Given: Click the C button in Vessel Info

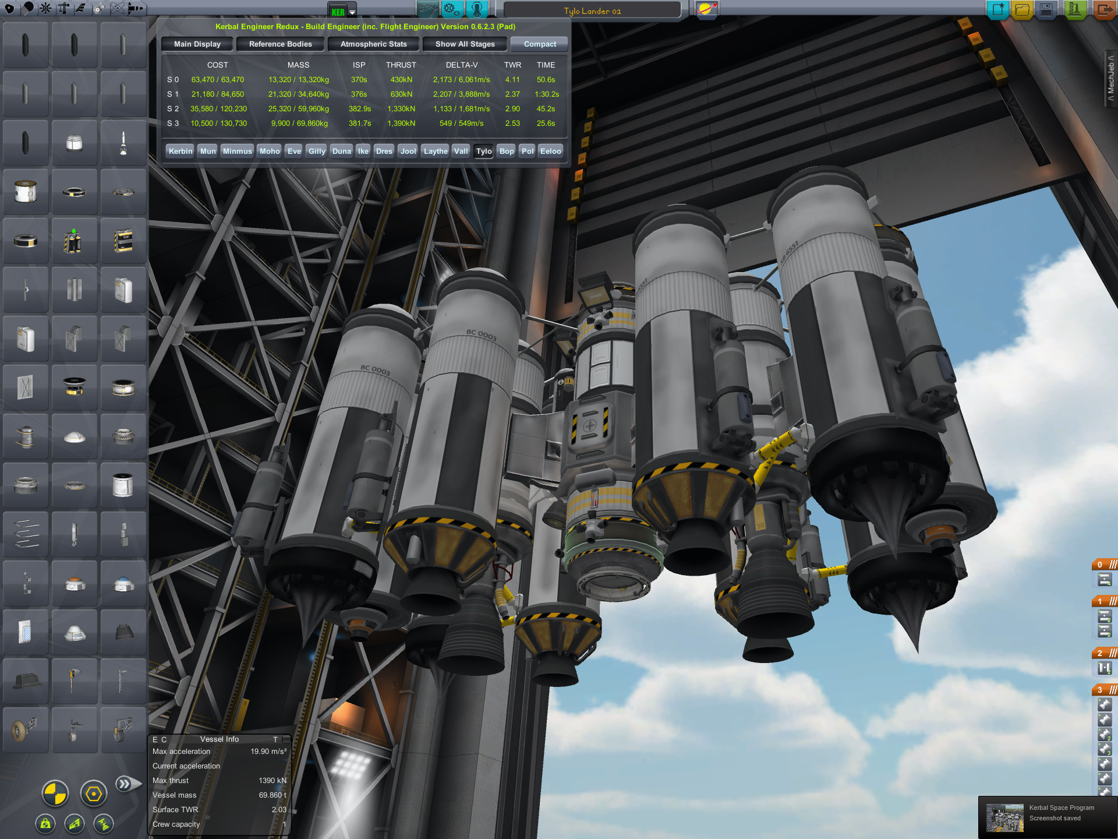Looking at the screenshot, I should click(x=164, y=739).
